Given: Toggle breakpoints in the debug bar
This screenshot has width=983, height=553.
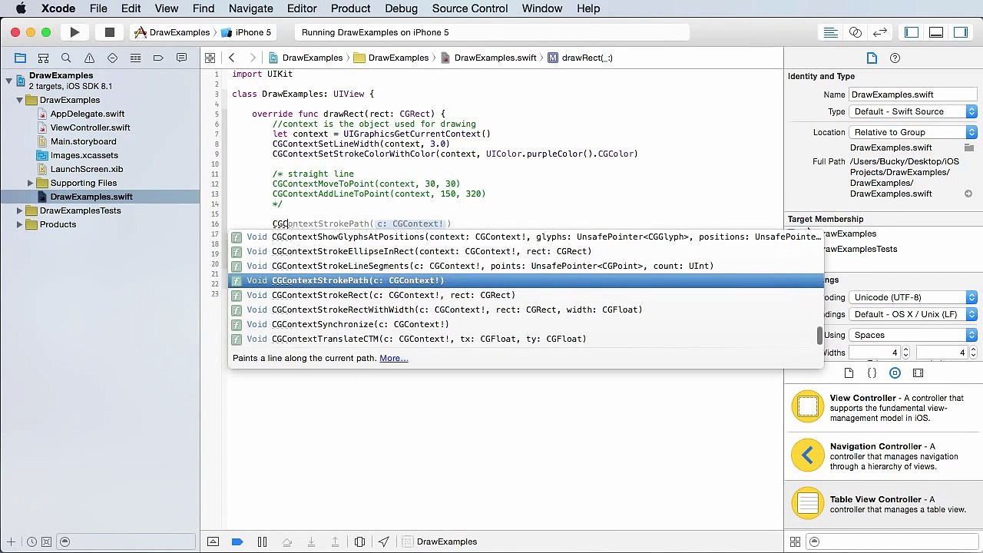Looking at the screenshot, I should coord(237,541).
